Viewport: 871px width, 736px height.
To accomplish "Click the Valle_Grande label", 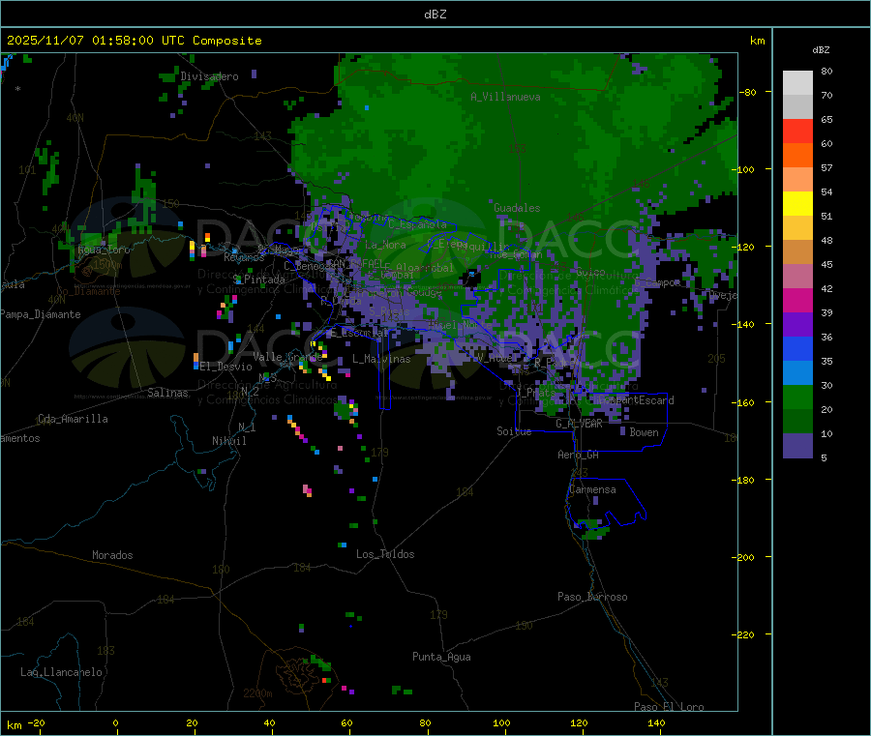I will click(287, 357).
